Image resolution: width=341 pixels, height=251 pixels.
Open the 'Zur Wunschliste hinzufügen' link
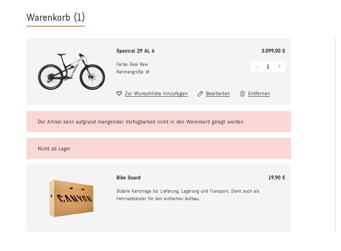click(x=156, y=94)
